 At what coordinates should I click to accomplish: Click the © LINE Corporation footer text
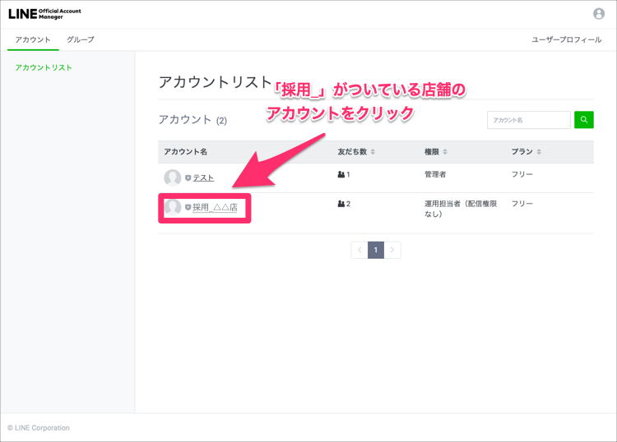tap(39, 428)
